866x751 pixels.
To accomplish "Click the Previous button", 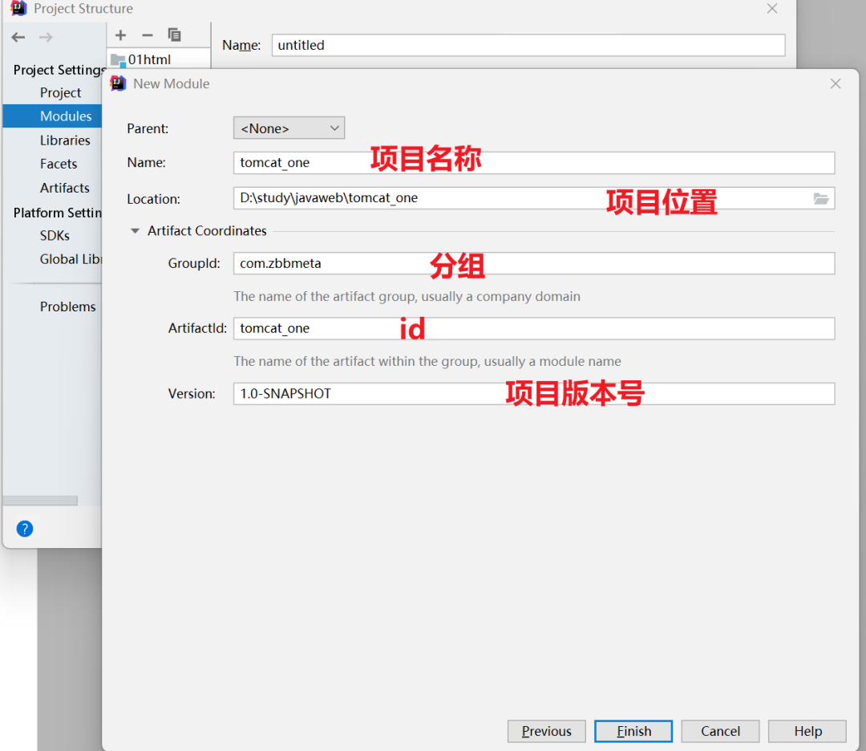I will (546, 731).
